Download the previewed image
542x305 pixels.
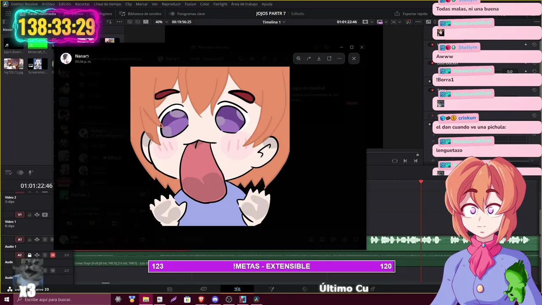(x=319, y=58)
